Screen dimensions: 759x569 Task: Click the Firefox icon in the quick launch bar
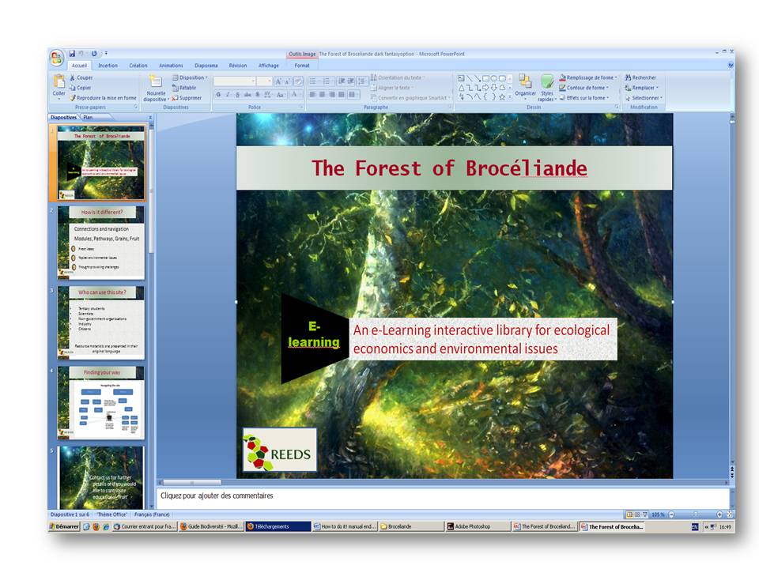(96, 527)
